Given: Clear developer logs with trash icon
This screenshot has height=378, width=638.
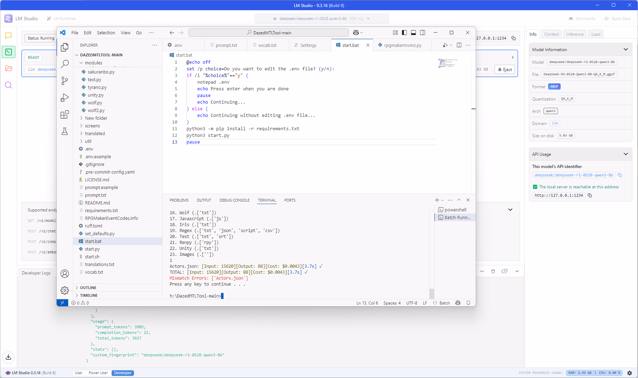Looking at the screenshot, I should click(x=493, y=271).
